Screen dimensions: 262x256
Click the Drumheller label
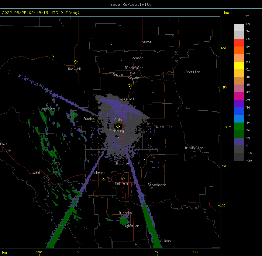coord(194,148)
